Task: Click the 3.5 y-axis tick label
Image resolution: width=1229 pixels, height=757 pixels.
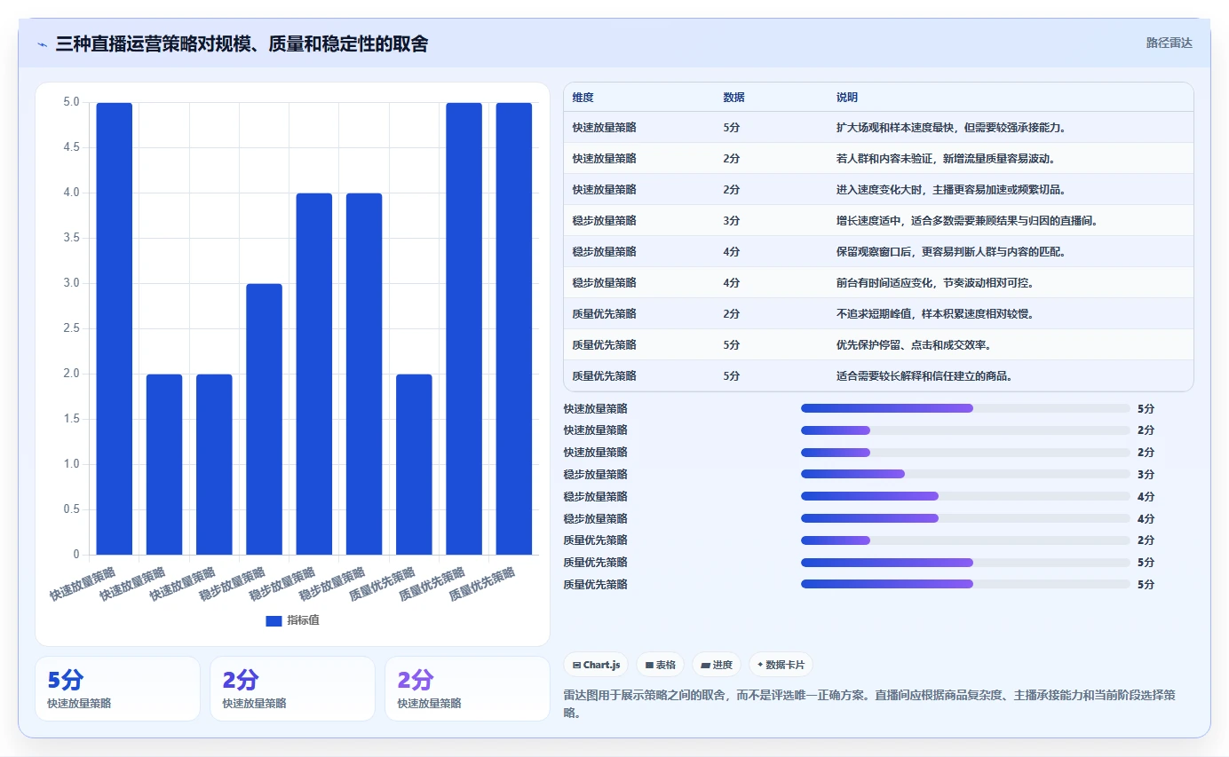Action: click(x=71, y=238)
